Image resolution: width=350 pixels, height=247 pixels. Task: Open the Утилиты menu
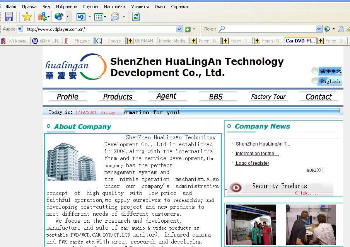(x=140, y=7)
